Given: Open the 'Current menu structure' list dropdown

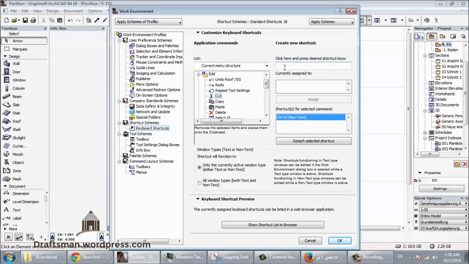Looking at the screenshot, I should pyautogui.click(x=232, y=66).
